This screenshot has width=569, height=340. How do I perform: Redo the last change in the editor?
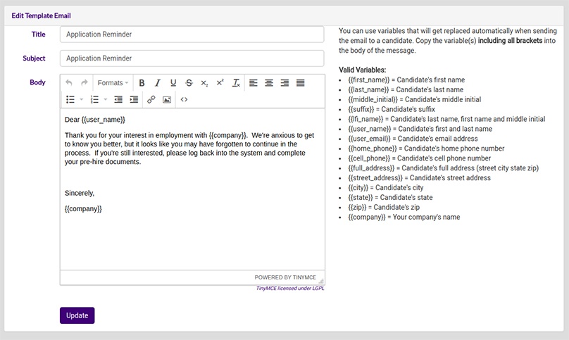click(85, 83)
